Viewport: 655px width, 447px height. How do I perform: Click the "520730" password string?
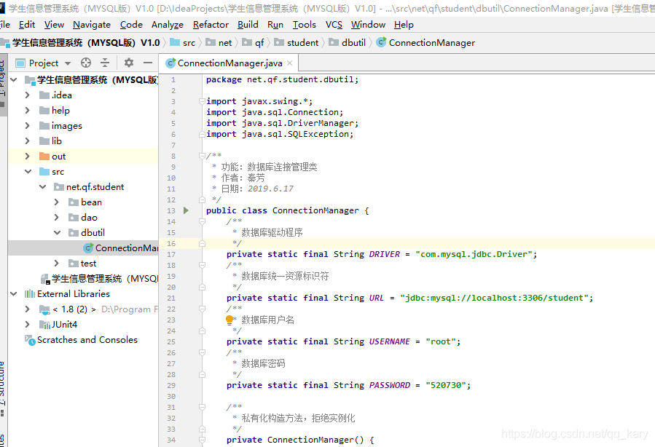[446, 385]
